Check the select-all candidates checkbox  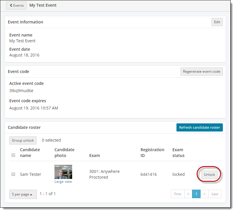tap(13, 155)
